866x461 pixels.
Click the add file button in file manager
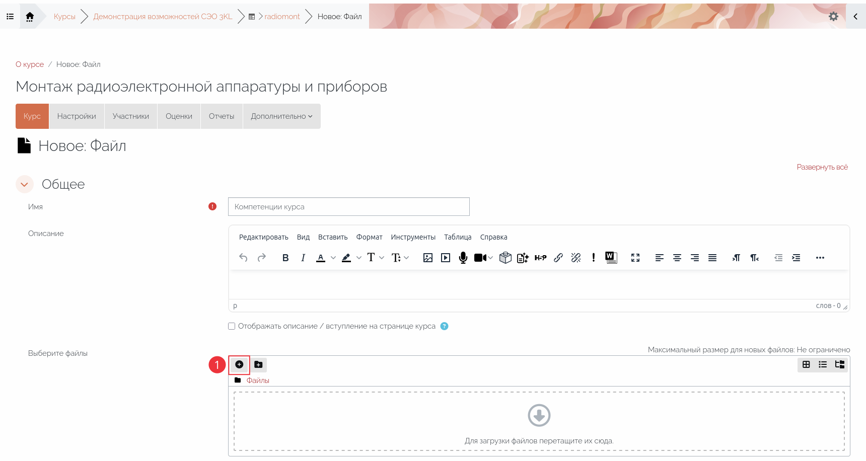pos(239,364)
